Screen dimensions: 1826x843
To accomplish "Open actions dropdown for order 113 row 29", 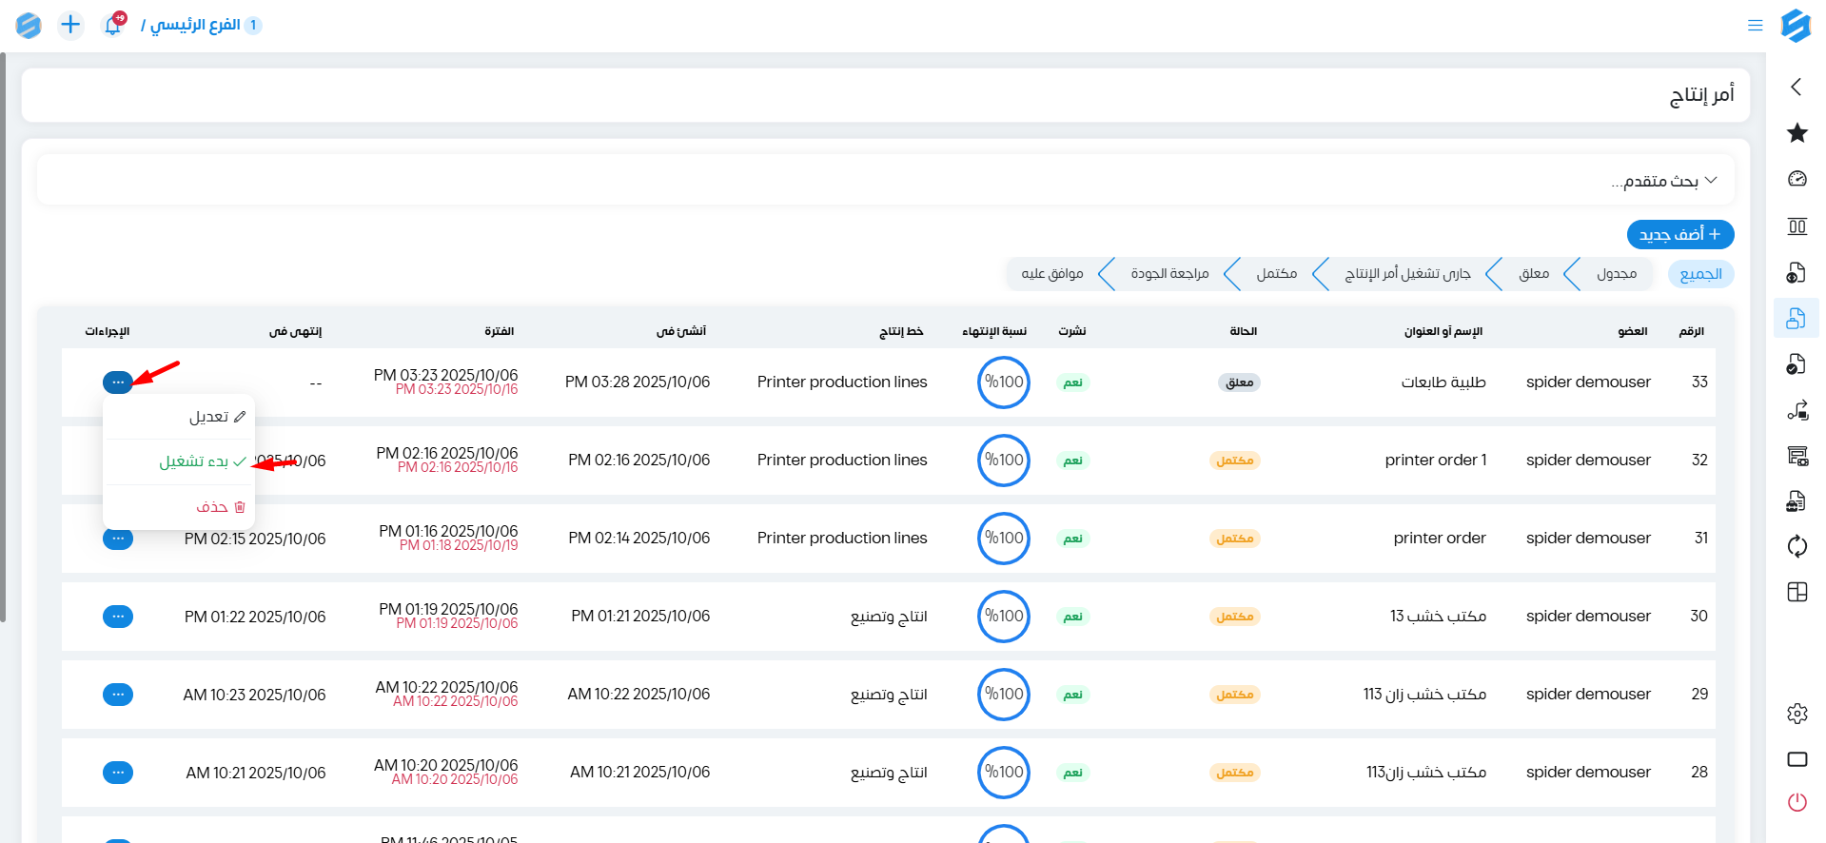I will click(x=118, y=695).
